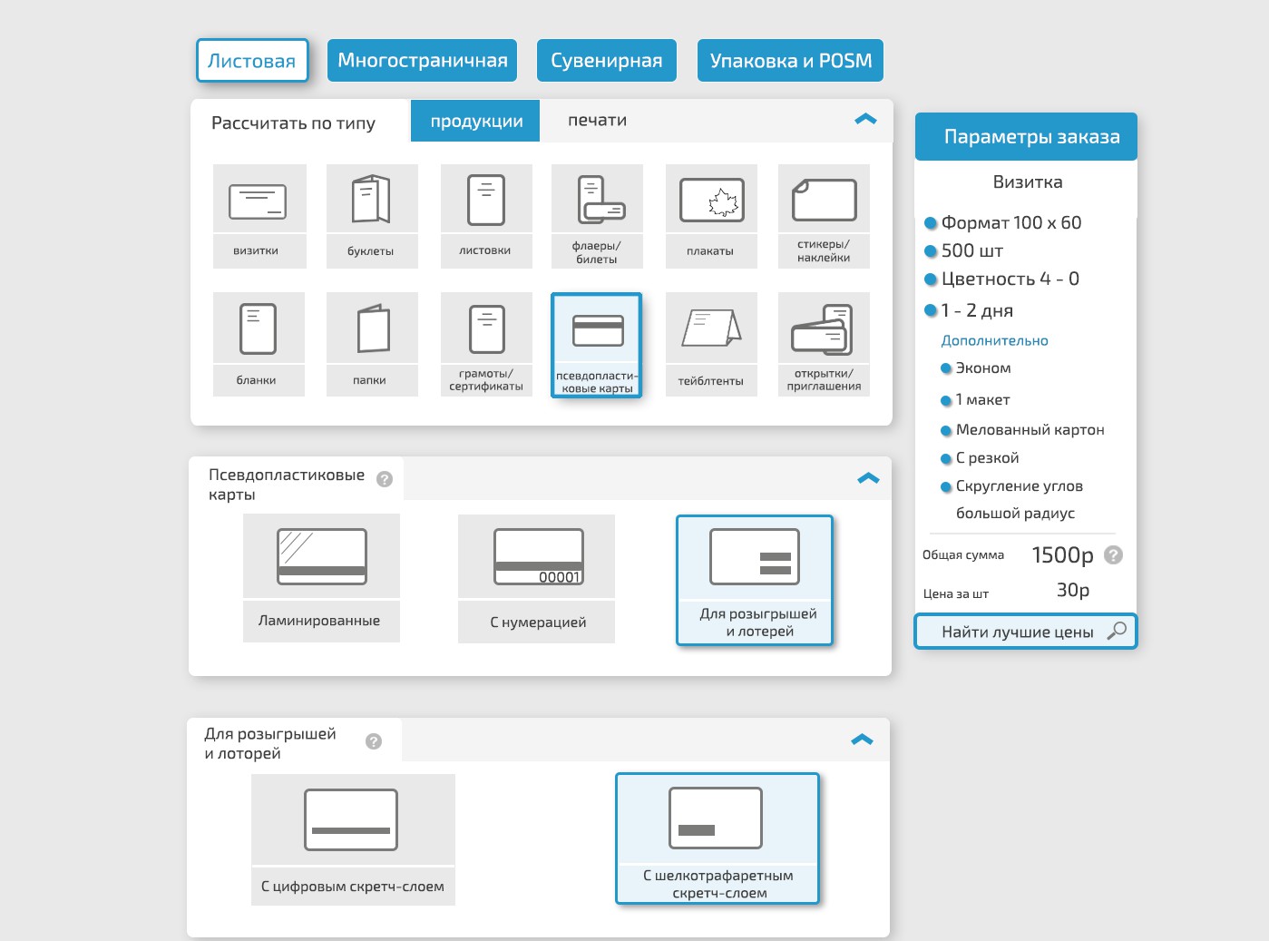Switch to the печати tab
The height and width of the screenshot is (941, 1269).
tap(597, 120)
